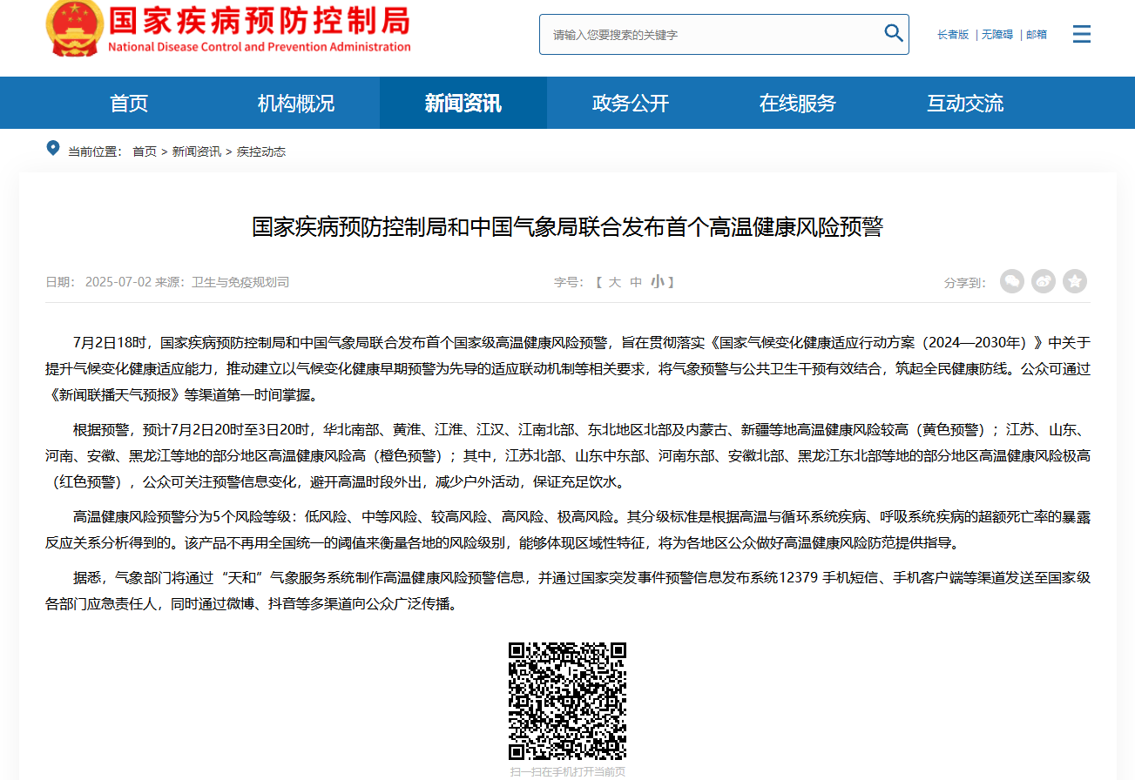1135x780 pixels.
Task: Click the QR code image
Action: (x=567, y=701)
